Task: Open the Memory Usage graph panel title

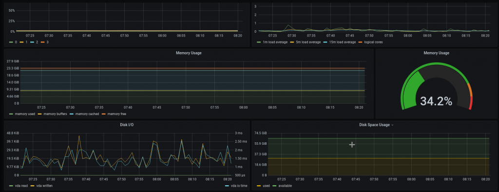Action: click(x=189, y=53)
